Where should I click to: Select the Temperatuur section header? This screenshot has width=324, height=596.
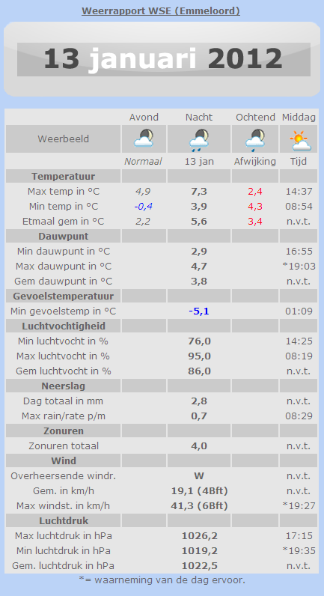click(x=63, y=177)
